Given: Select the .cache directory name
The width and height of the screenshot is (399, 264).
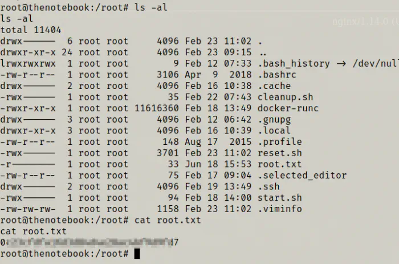Looking at the screenshot, I should 274,86.
